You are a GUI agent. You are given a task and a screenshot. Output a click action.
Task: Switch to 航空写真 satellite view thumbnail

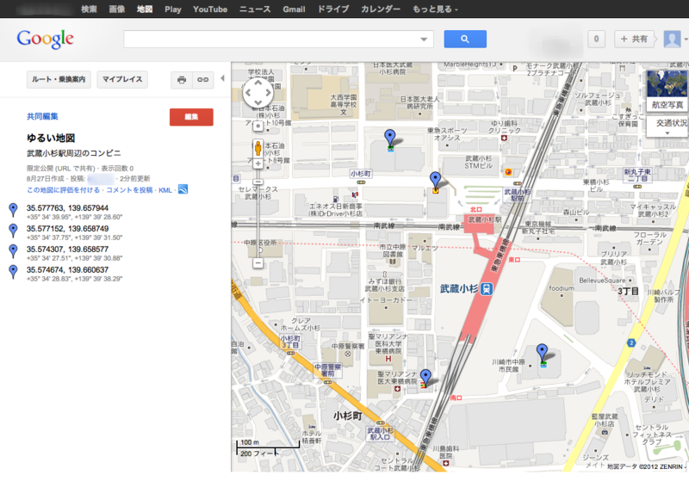click(667, 90)
